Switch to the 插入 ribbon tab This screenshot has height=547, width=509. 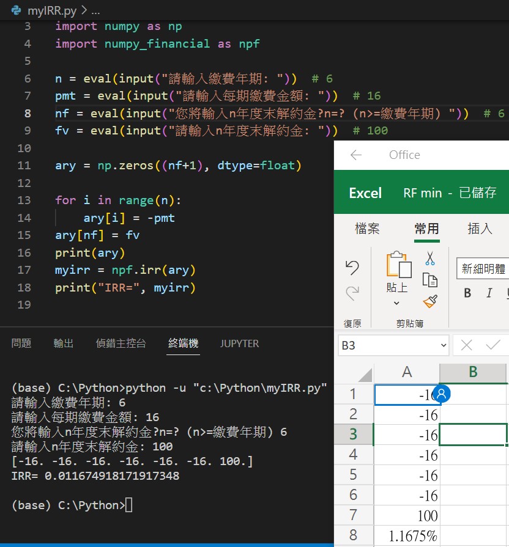(480, 229)
